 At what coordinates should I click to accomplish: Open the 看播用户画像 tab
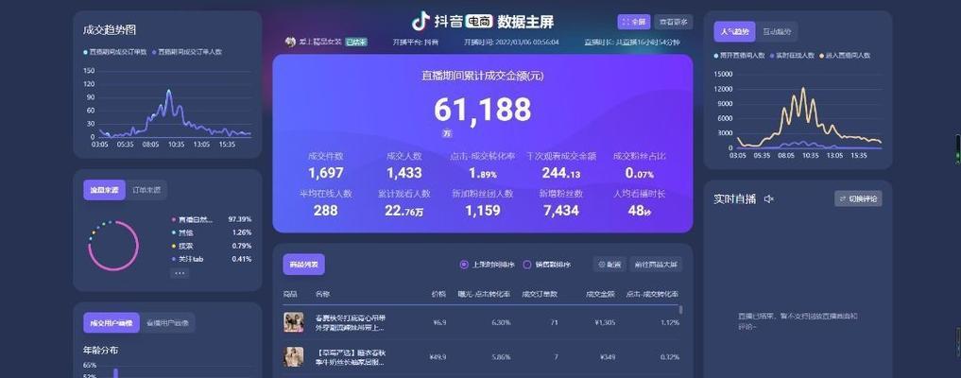[x=167, y=323]
